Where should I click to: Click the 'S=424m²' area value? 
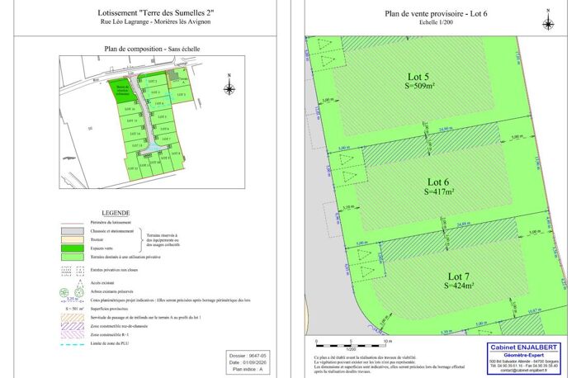pyautogui.click(x=460, y=286)
